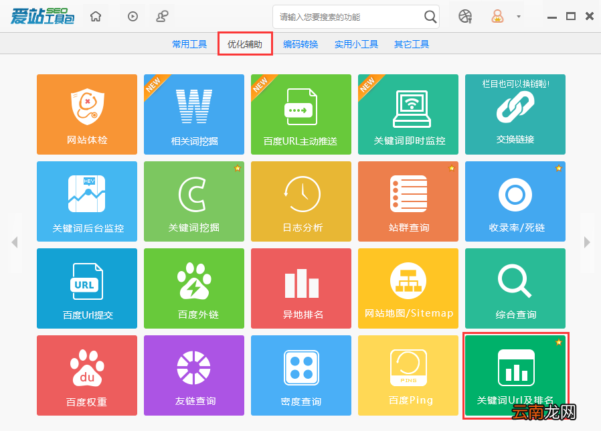Open the 相关词挖掘 tool tile

pos(194,114)
